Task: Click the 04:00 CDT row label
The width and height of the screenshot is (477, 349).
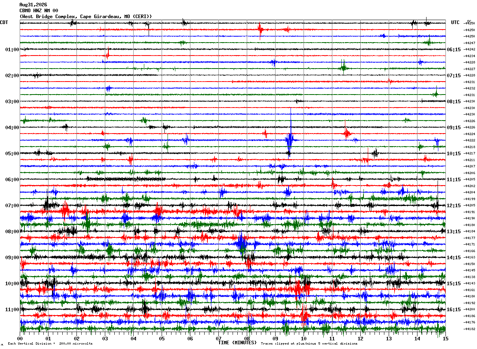Action: (12, 127)
